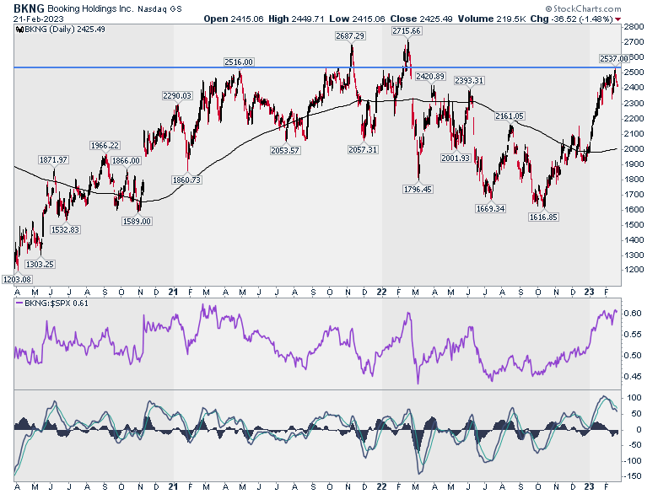Image resolution: width=658 pixels, height=494 pixels.
Task: Click the red down arrow next to Chg
Action: 618,19
